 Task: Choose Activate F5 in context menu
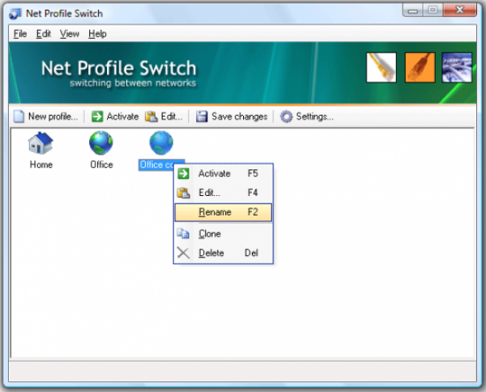tap(224, 173)
